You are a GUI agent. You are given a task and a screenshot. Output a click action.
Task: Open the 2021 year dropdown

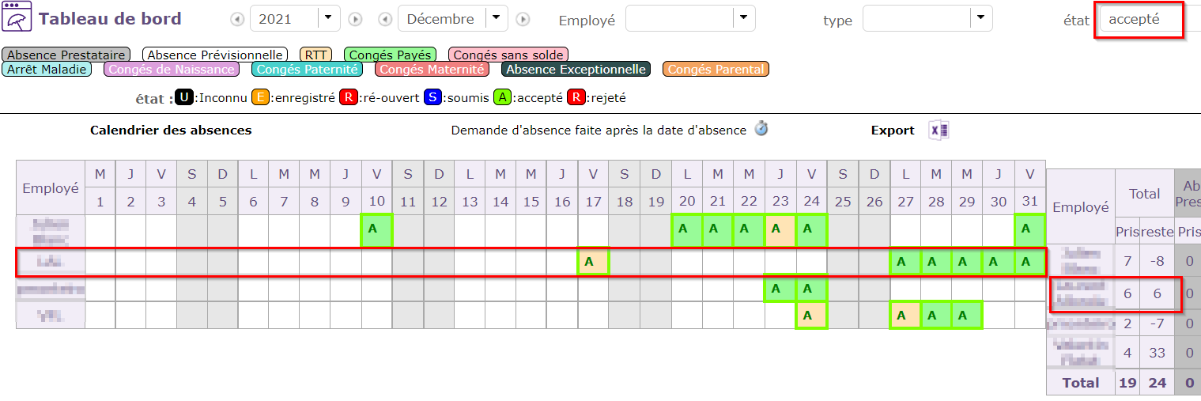(329, 18)
